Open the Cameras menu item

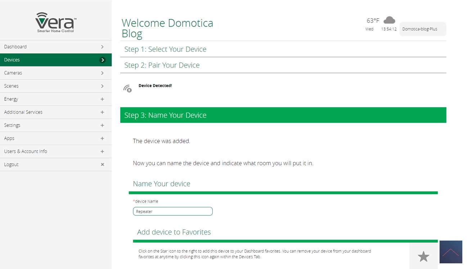click(13, 73)
